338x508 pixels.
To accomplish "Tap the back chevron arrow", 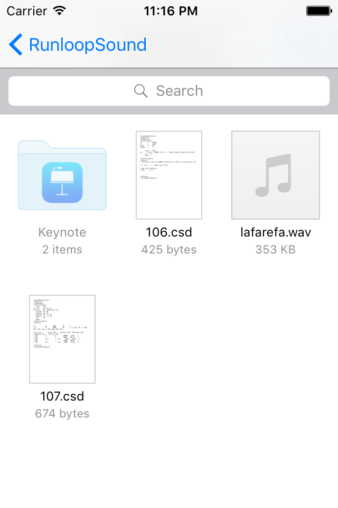I will tap(15, 44).
